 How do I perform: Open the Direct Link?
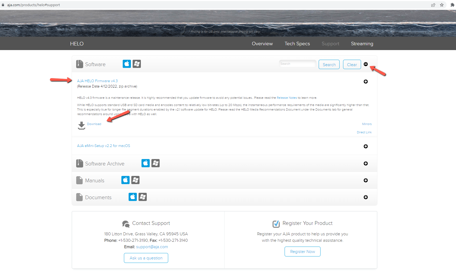coord(364,132)
